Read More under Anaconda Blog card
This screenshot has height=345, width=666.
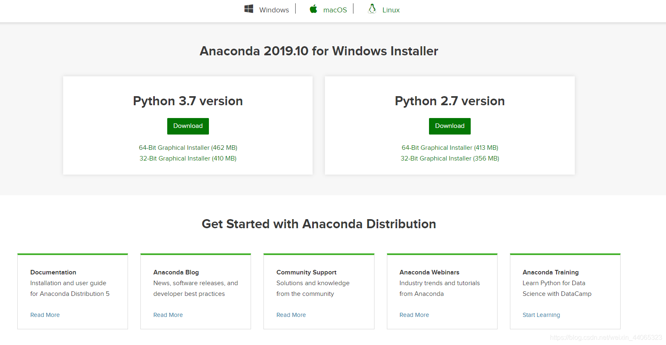pos(168,315)
